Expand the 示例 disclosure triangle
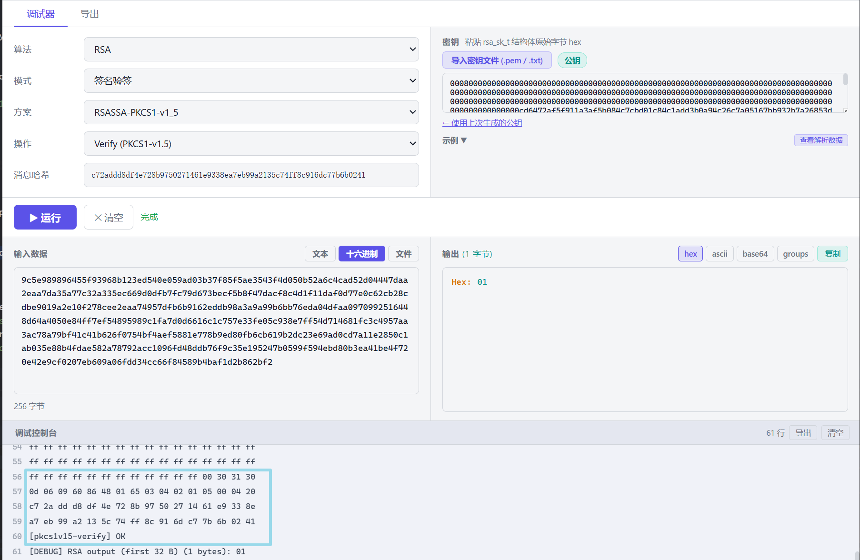The image size is (860, 560). click(454, 140)
